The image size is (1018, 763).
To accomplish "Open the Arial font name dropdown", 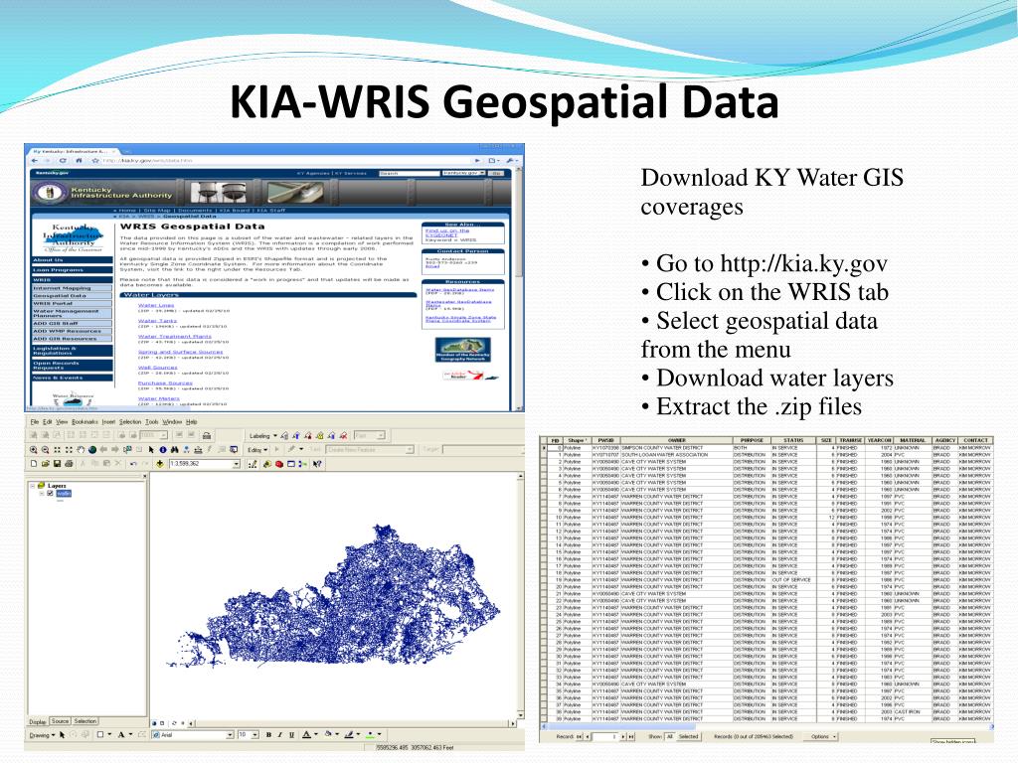I will click(230, 735).
